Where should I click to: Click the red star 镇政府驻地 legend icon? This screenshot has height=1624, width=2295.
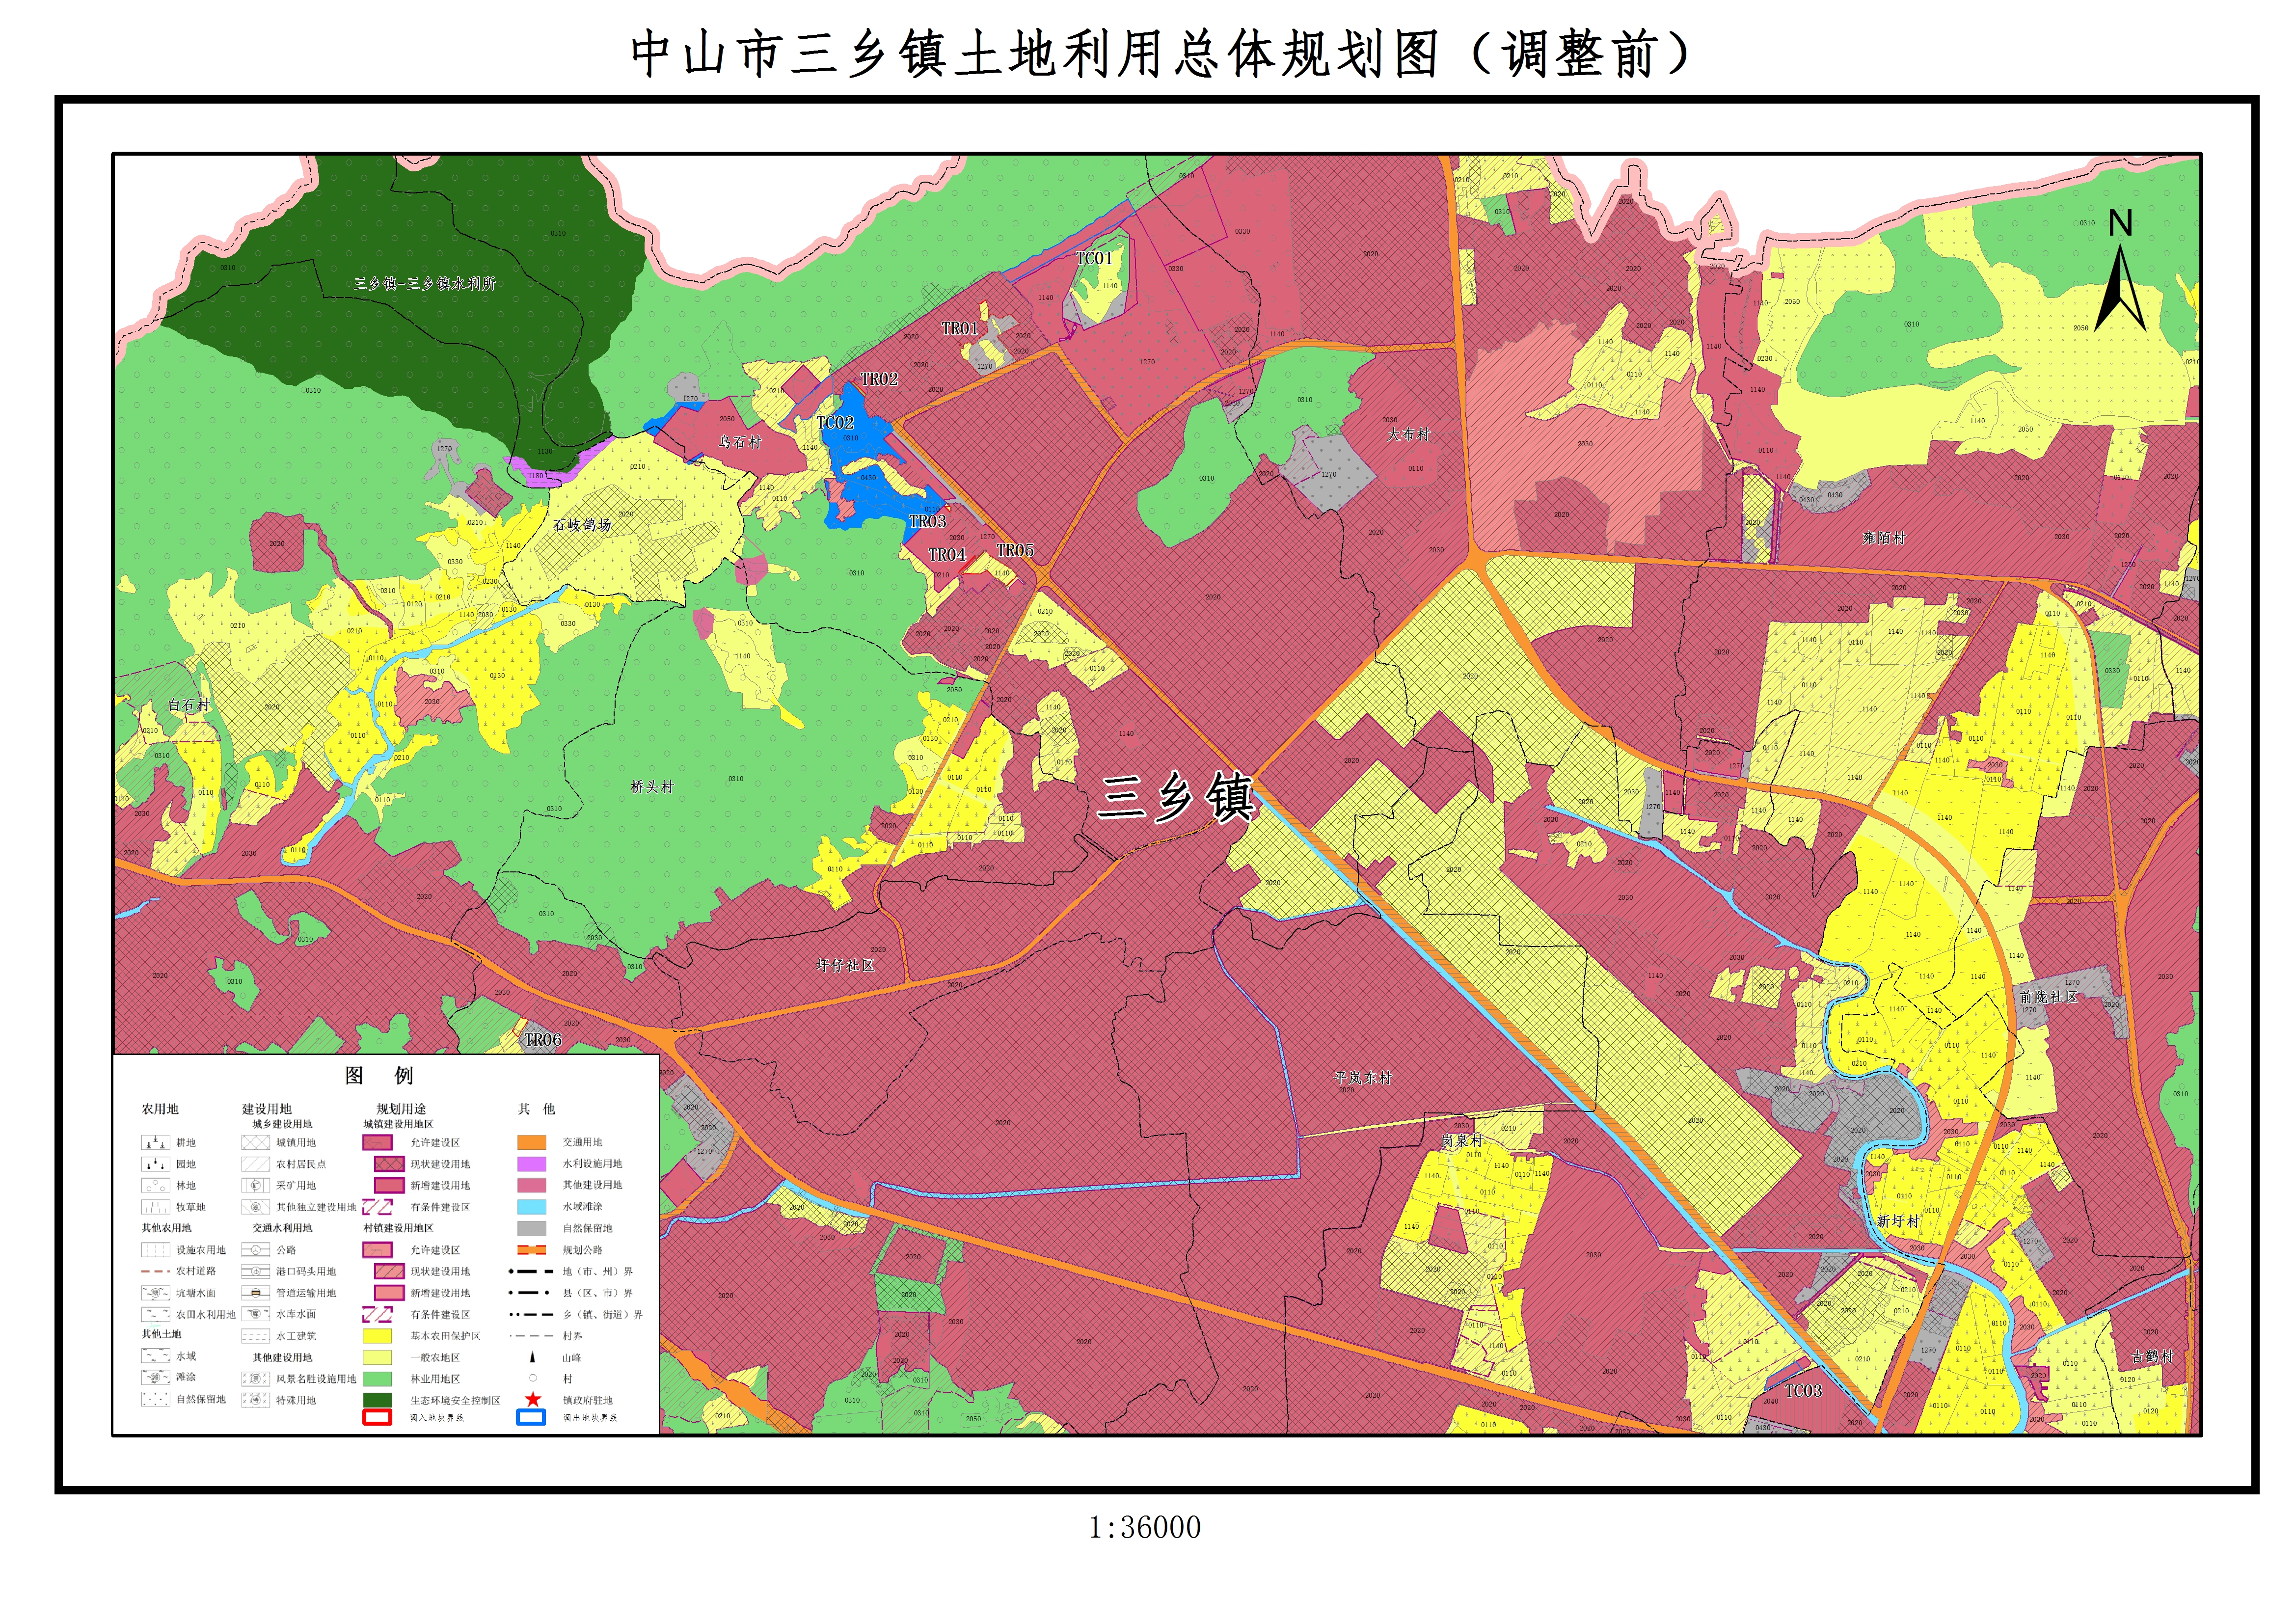(x=533, y=1399)
